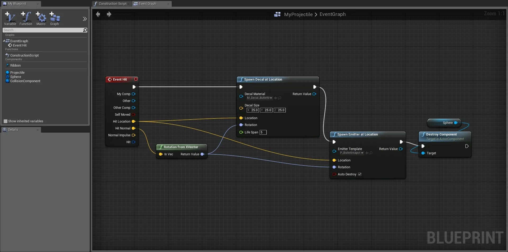508x252 pixels.
Task: Select Event Hit in graphs list
Action: (20, 45)
